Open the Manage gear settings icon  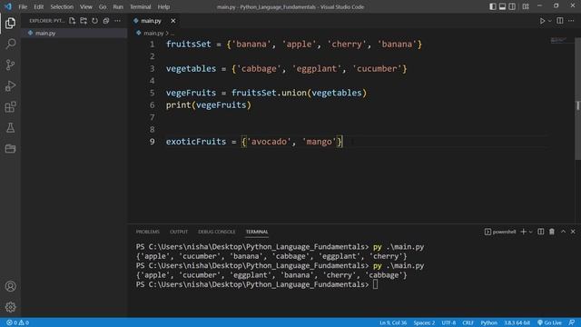coord(10,307)
